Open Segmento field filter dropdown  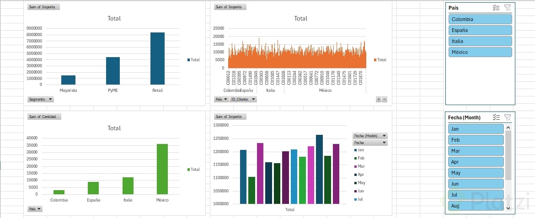tap(41, 99)
